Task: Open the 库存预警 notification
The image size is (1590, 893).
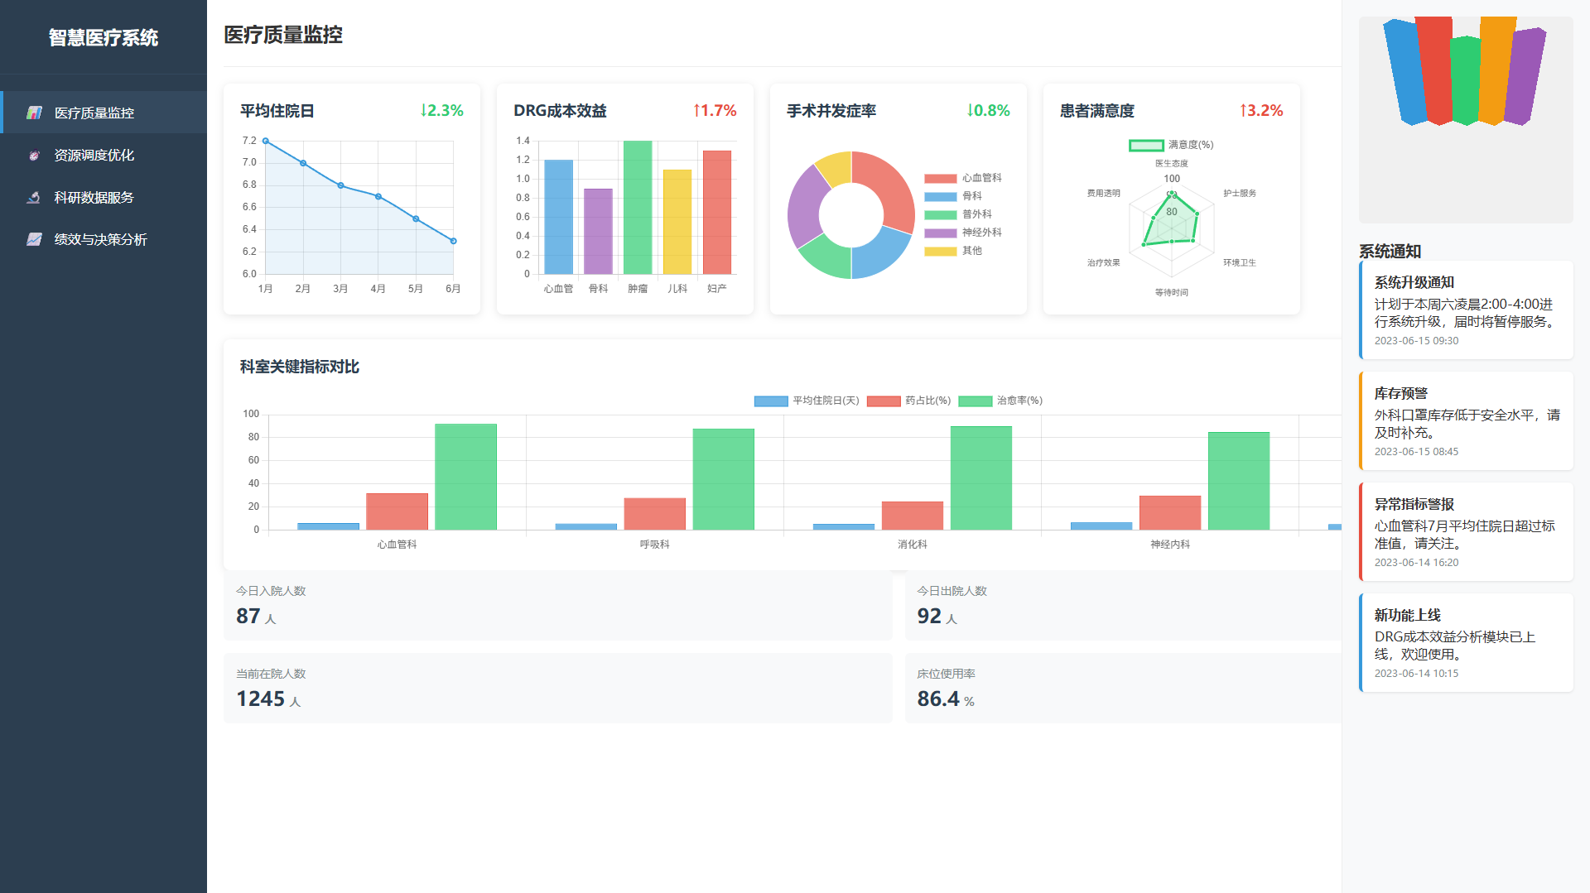Action: tap(1466, 421)
